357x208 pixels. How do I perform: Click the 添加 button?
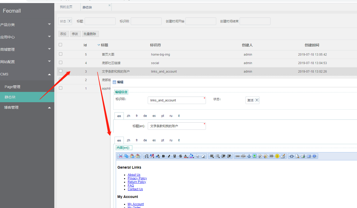point(63,34)
